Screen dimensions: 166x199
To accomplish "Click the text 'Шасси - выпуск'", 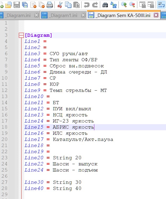I will (75, 164).
